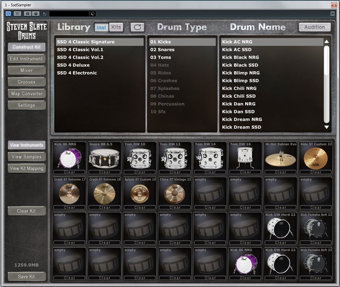Clear the Tom DW 10 slot
Screen dimensions: 340x287
140,172
